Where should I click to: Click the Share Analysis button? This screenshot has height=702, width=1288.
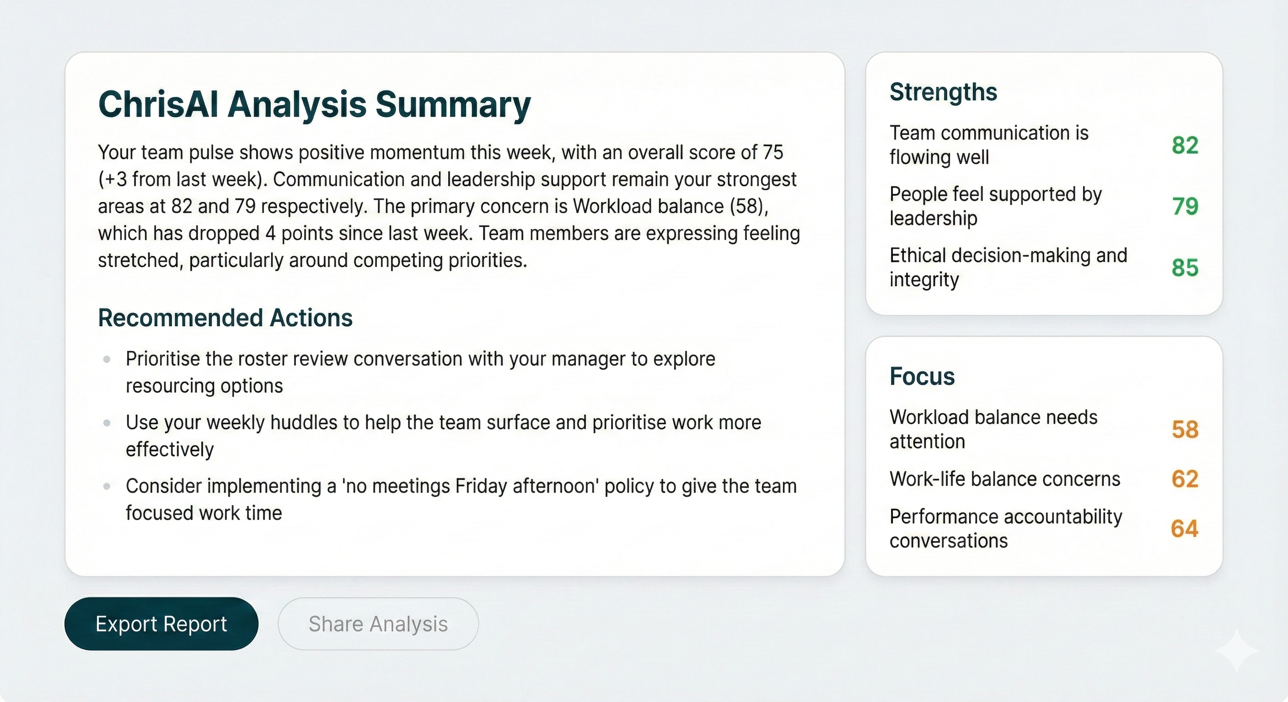(x=378, y=623)
